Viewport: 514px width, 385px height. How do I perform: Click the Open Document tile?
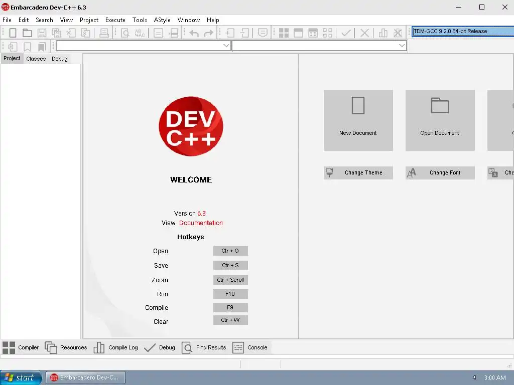[x=440, y=120]
